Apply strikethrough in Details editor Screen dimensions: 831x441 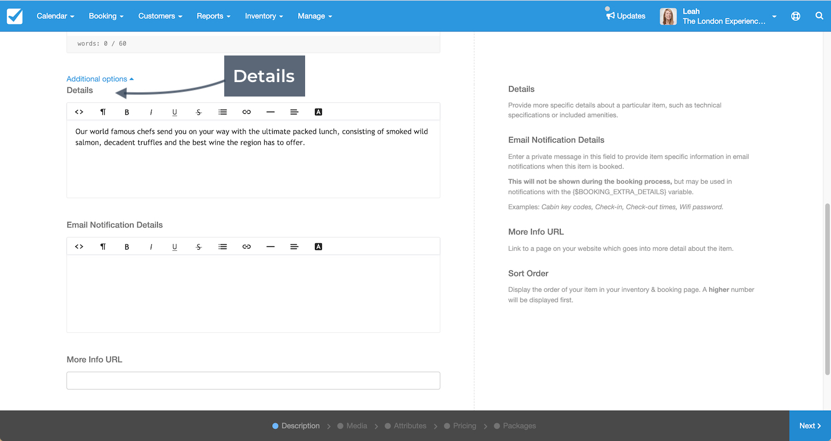(x=199, y=112)
